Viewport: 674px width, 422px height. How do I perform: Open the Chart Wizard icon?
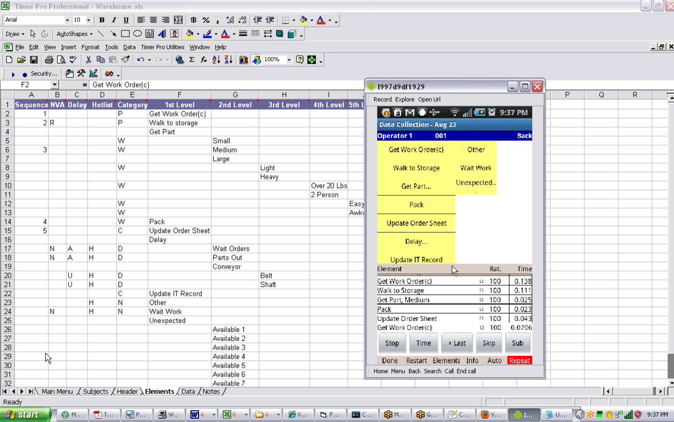click(x=244, y=60)
